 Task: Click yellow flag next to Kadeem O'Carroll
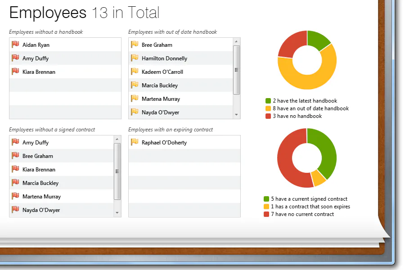[x=135, y=71]
